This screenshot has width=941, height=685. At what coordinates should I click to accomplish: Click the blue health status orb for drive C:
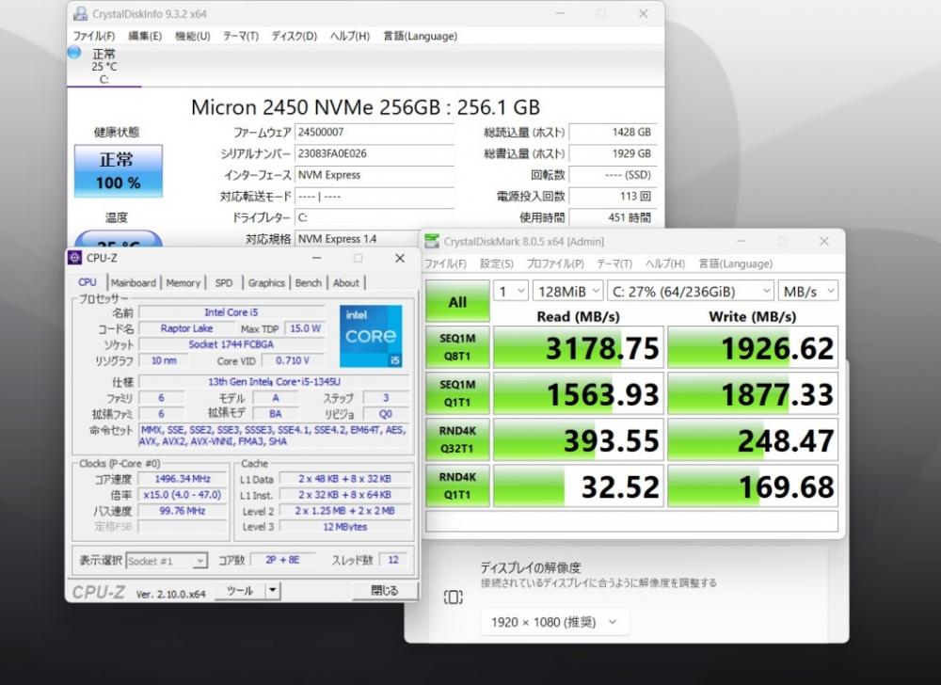(x=74, y=53)
